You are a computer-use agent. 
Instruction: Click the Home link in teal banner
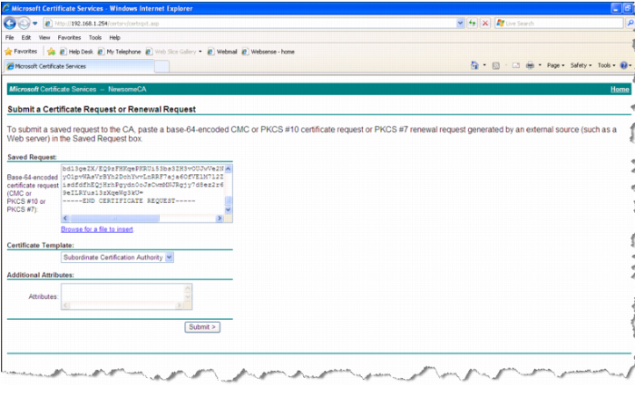coord(620,89)
